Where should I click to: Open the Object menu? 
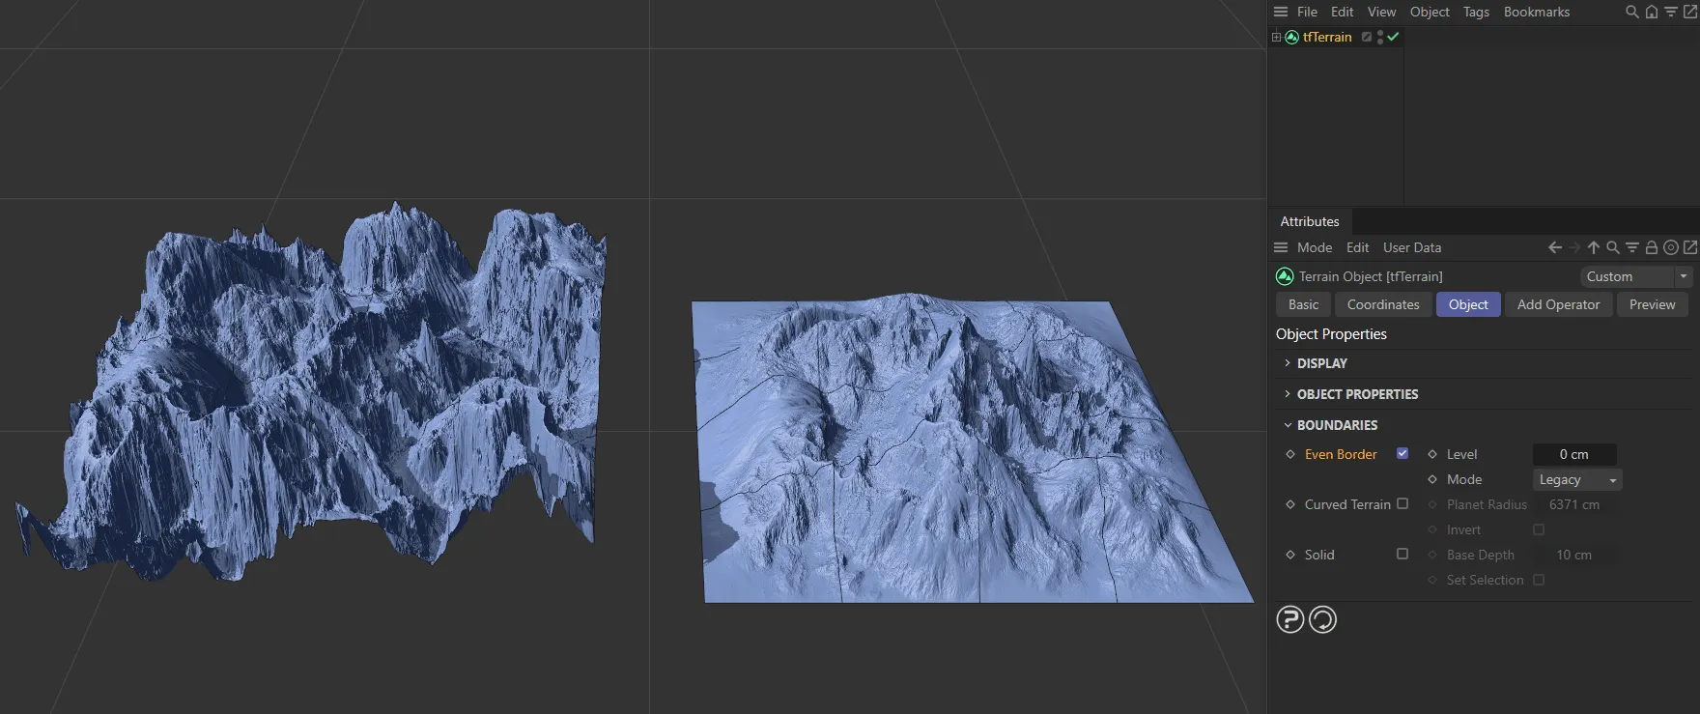pyautogui.click(x=1430, y=12)
